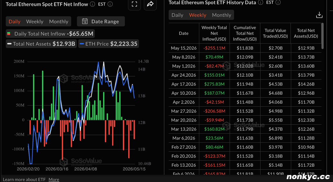This screenshot has height=182, width=333.
Task: Select Daily tab in history table
Action: tap(177, 15)
